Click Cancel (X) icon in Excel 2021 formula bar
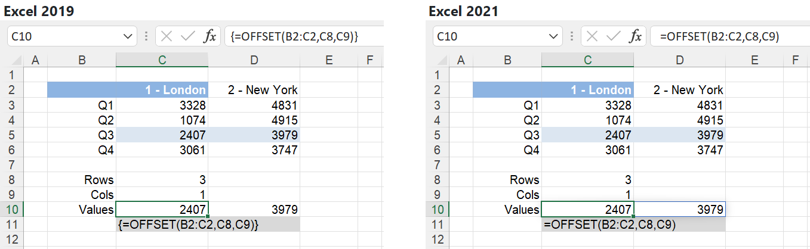The width and height of the screenshot is (810, 249). tap(592, 36)
